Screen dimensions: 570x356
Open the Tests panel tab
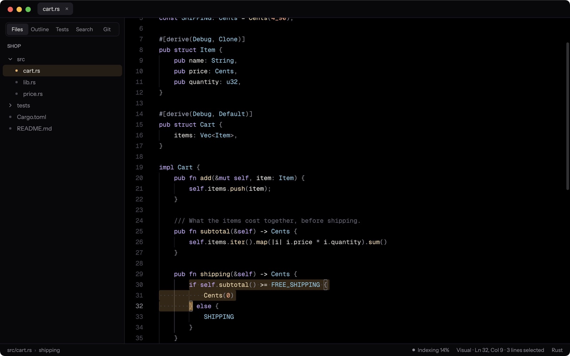click(x=62, y=29)
